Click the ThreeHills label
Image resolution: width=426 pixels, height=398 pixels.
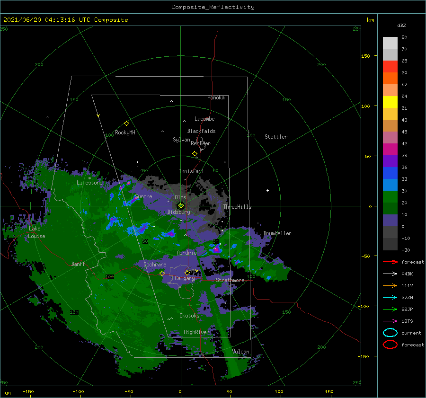(x=238, y=207)
